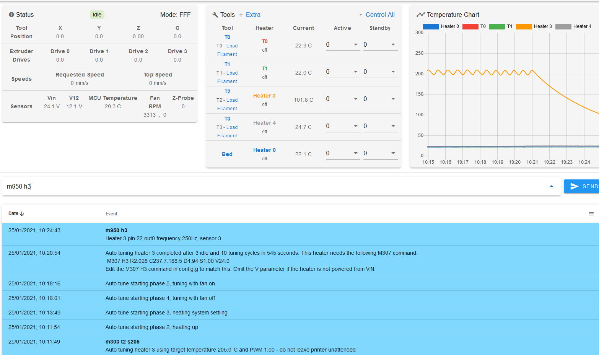Image resolution: width=599 pixels, height=355 pixels.
Task: Click the Tools wrench icon
Action: point(215,15)
